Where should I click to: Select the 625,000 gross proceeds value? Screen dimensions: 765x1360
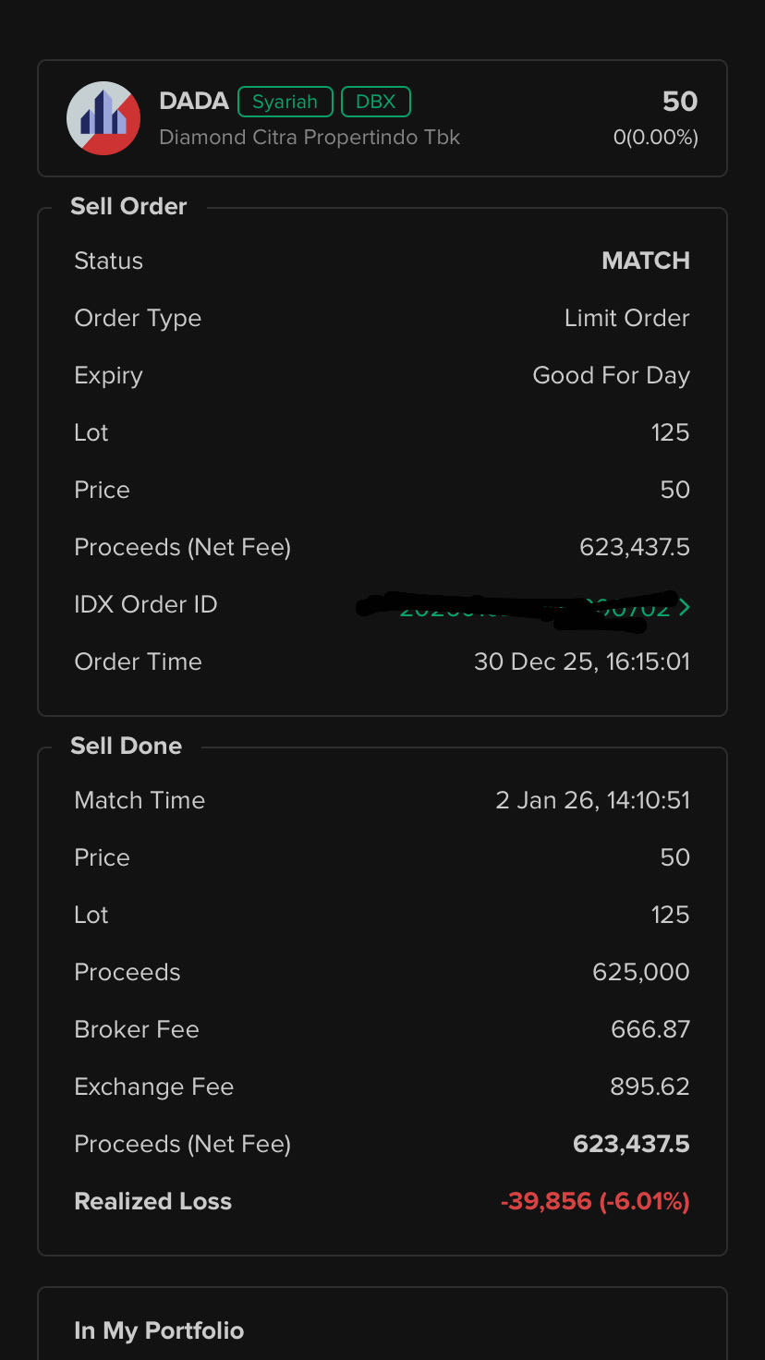click(640, 972)
